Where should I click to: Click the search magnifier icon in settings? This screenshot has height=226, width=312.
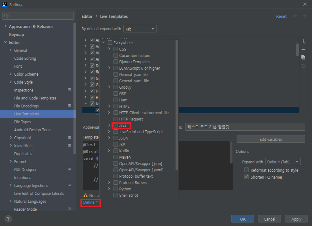[x=6, y=16]
